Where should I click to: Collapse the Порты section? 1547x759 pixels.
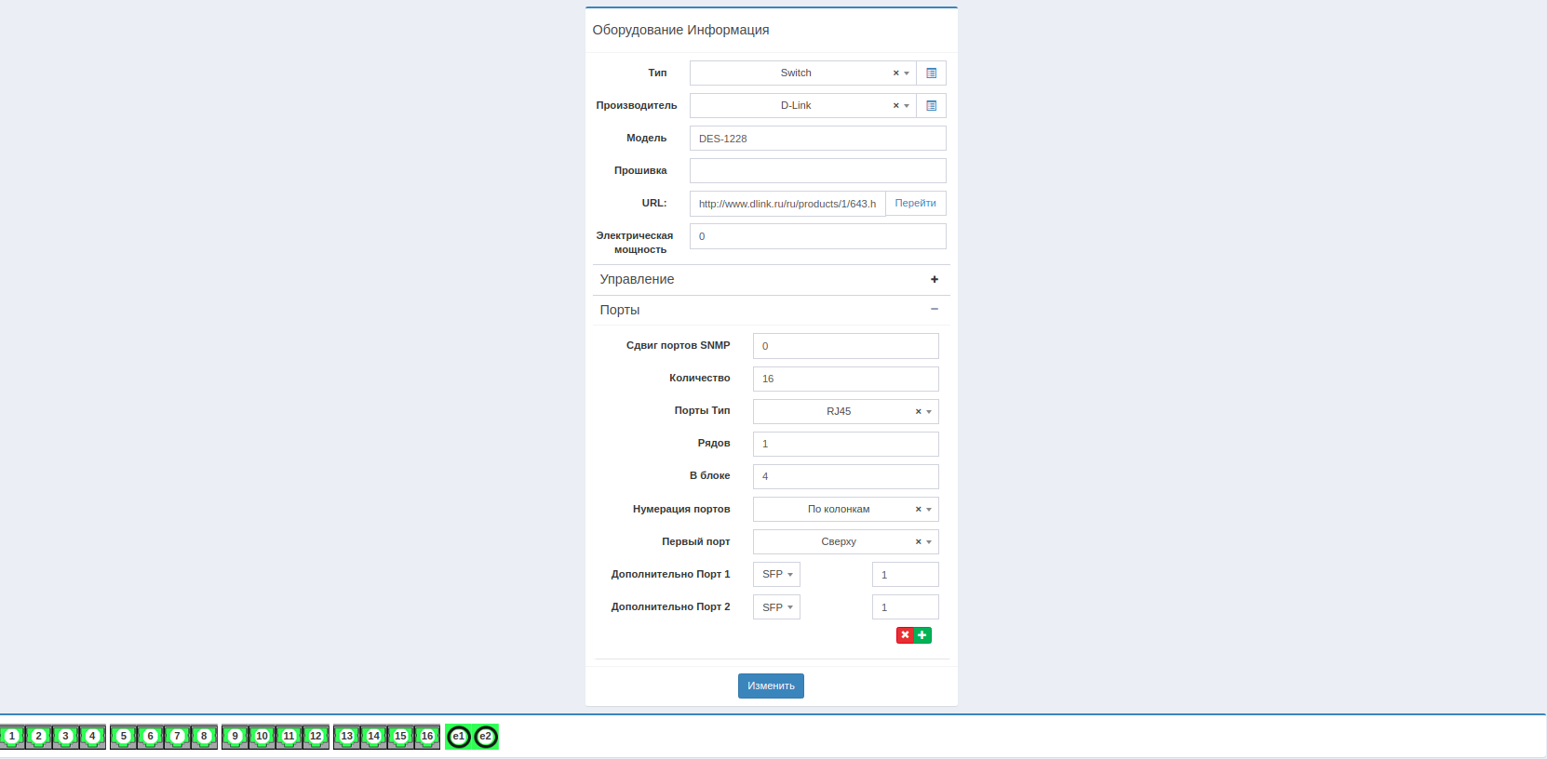point(934,310)
